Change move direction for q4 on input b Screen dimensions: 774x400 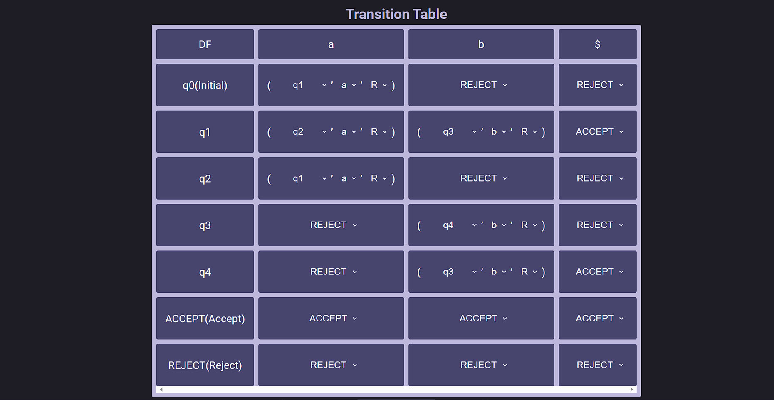(529, 272)
